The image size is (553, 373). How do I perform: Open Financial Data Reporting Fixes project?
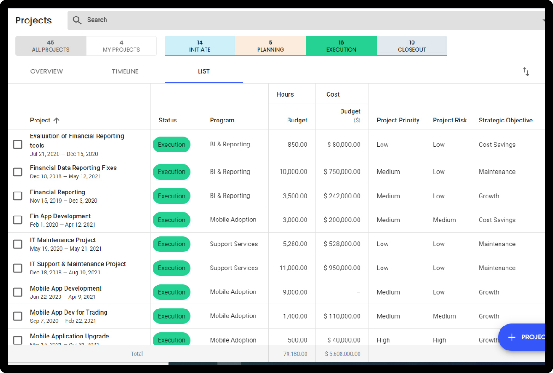pyautogui.click(x=73, y=168)
